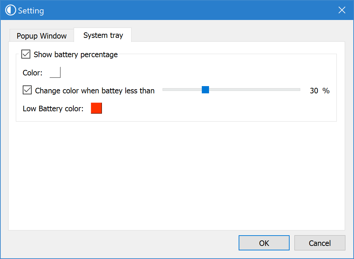Click the "Show battery percentage" label text
The image size is (354, 259).
coord(76,55)
